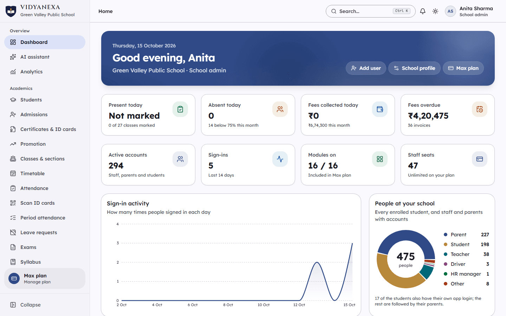Go to Analytics in sidebar
This screenshot has height=316, width=506.
pyautogui.click(x=45, y=72)
